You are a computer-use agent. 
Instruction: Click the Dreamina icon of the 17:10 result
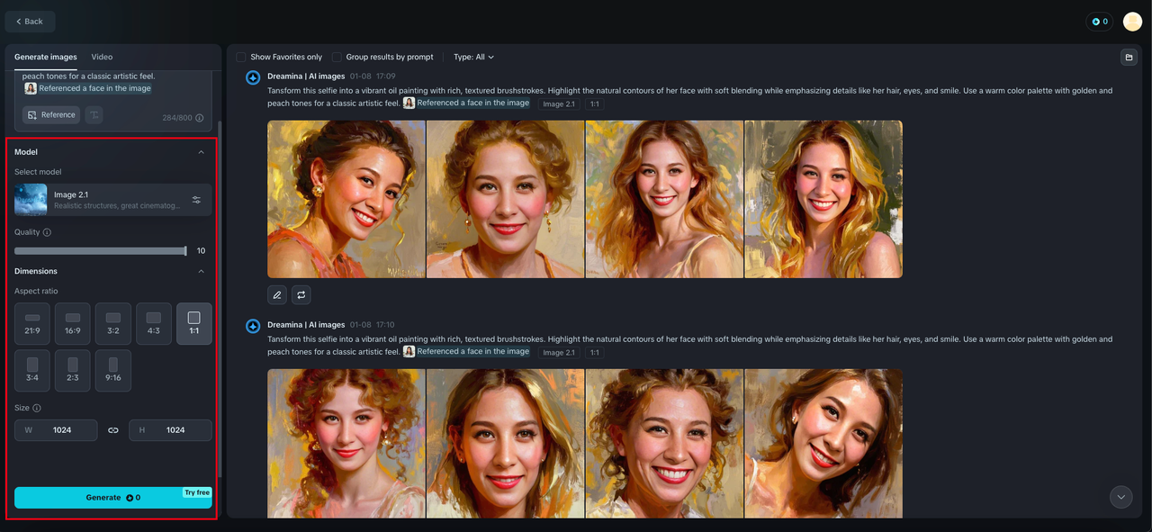[x=254, y=326]
